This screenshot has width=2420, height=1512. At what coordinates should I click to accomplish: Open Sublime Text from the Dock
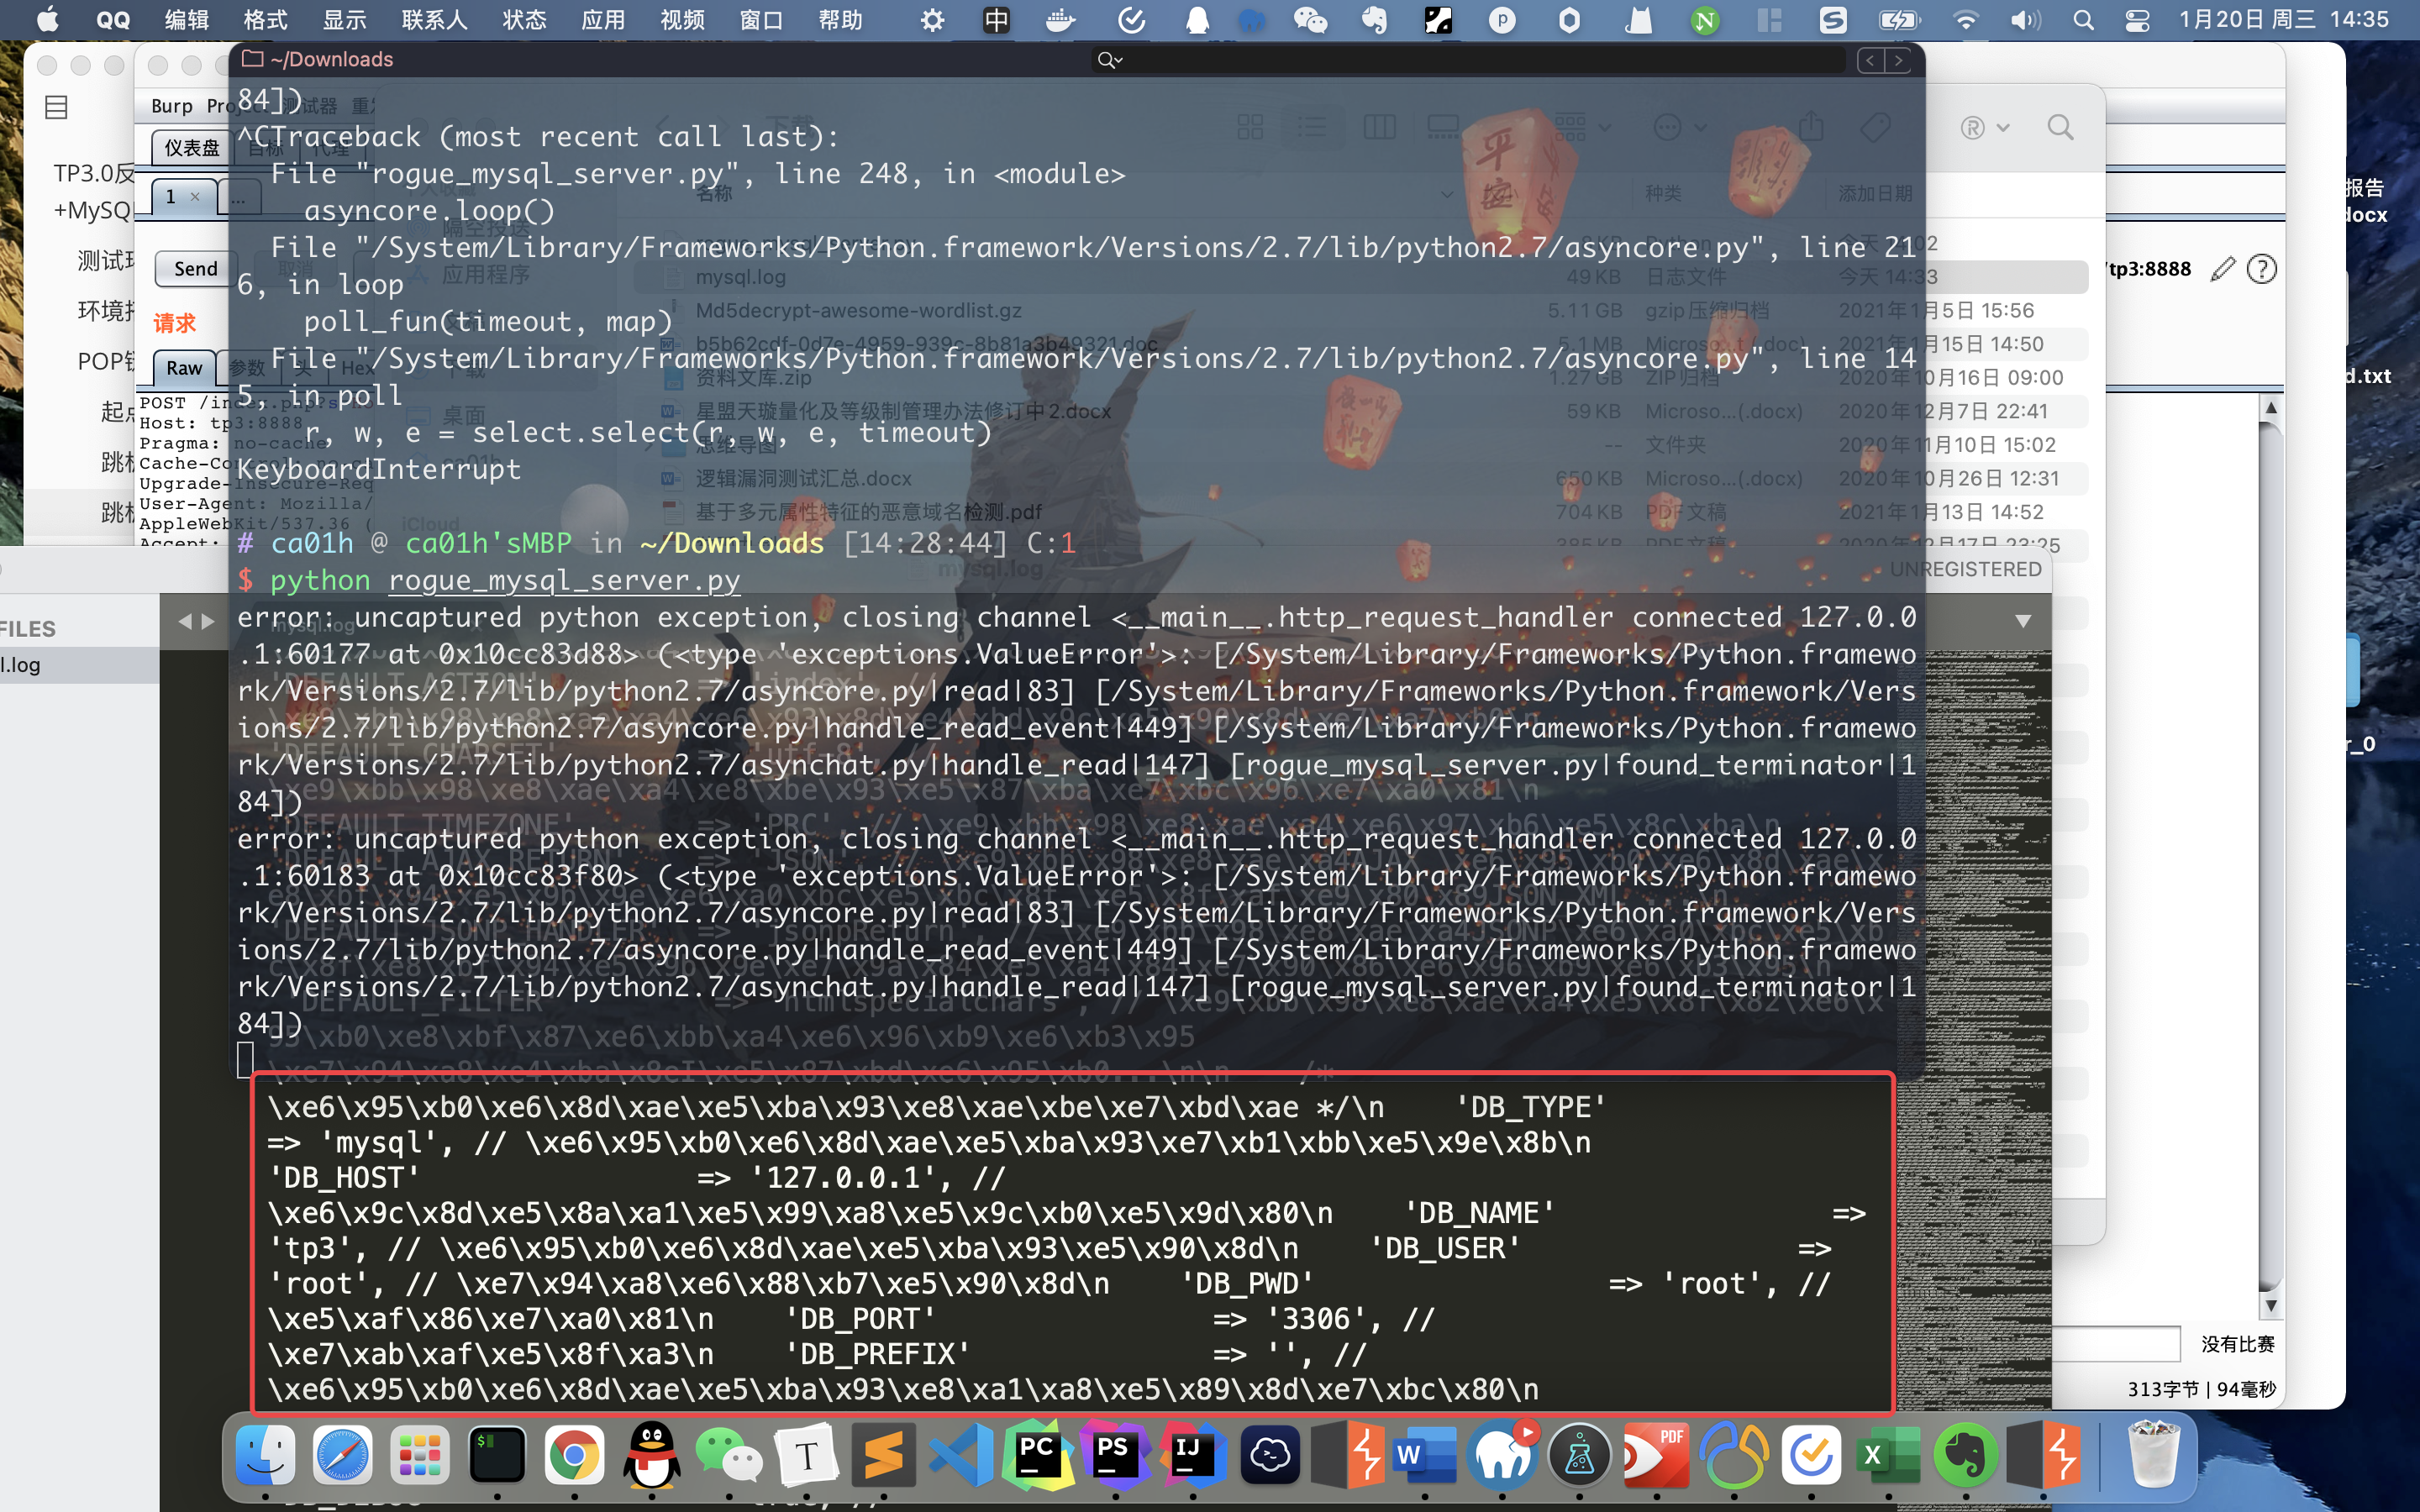[x=884, y=1455]
